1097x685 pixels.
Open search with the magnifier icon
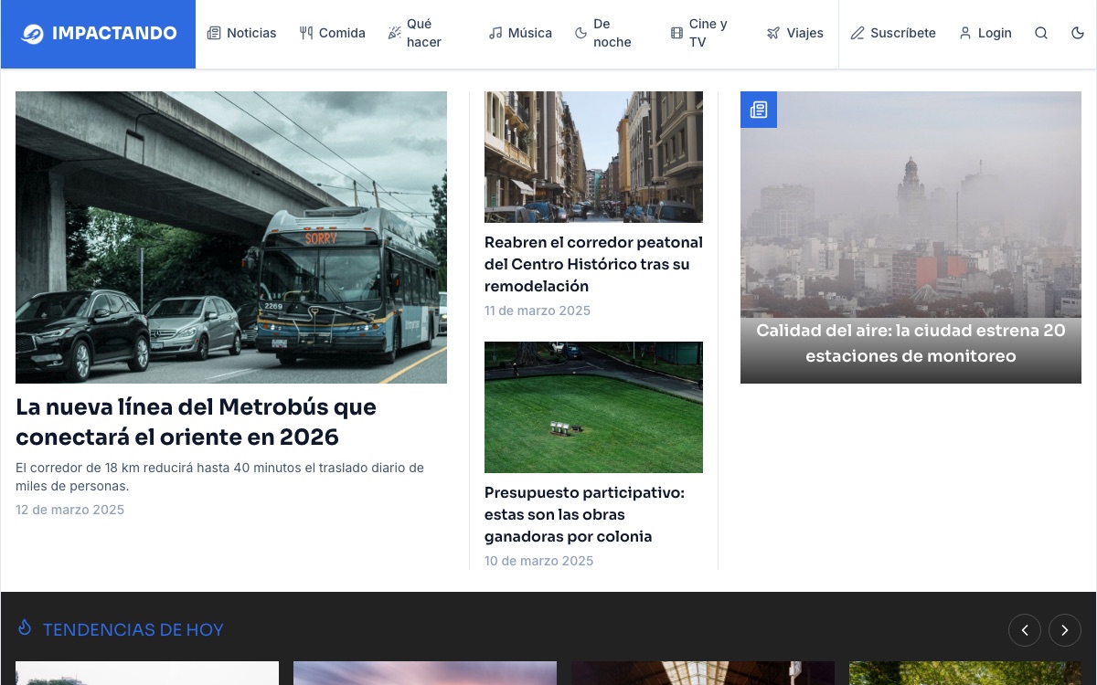[x=1041, y=33]
